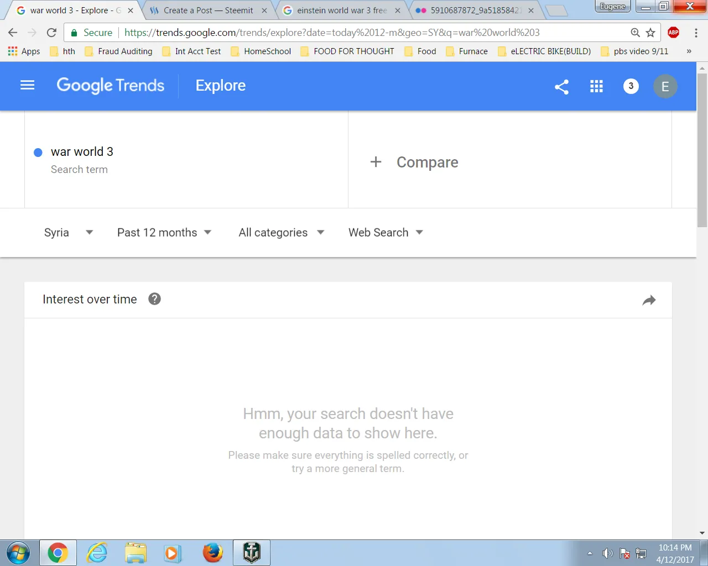Image resolution: width=708 pixels, height=566 pixels.
Task: Open the pbs video 9/11 bookmark folder
Action: 634,51
